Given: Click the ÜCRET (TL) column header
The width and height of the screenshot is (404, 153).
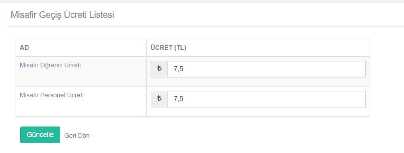Looking at the screenshot, I should [168, 48].
